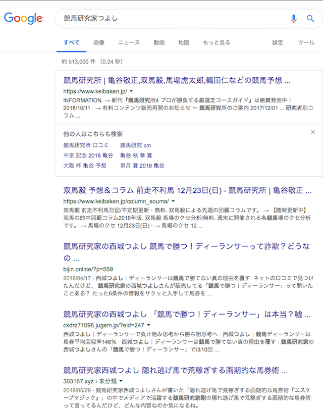Click the ckdrz71096.jugem.jp/?eid=247 URL
Screen dimensions: 323x411
coord(104,325)
